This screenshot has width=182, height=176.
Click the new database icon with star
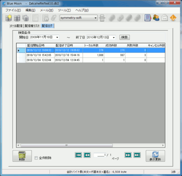coord(8,18)
